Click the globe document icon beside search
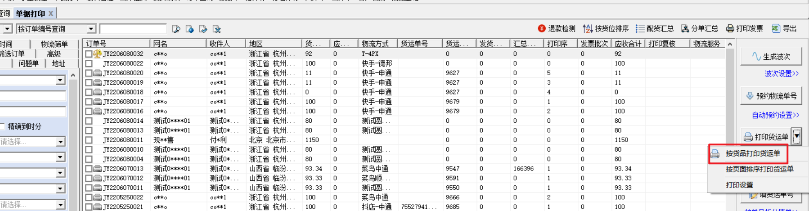This screenshot has height=211, width=809. coord(190,29)
